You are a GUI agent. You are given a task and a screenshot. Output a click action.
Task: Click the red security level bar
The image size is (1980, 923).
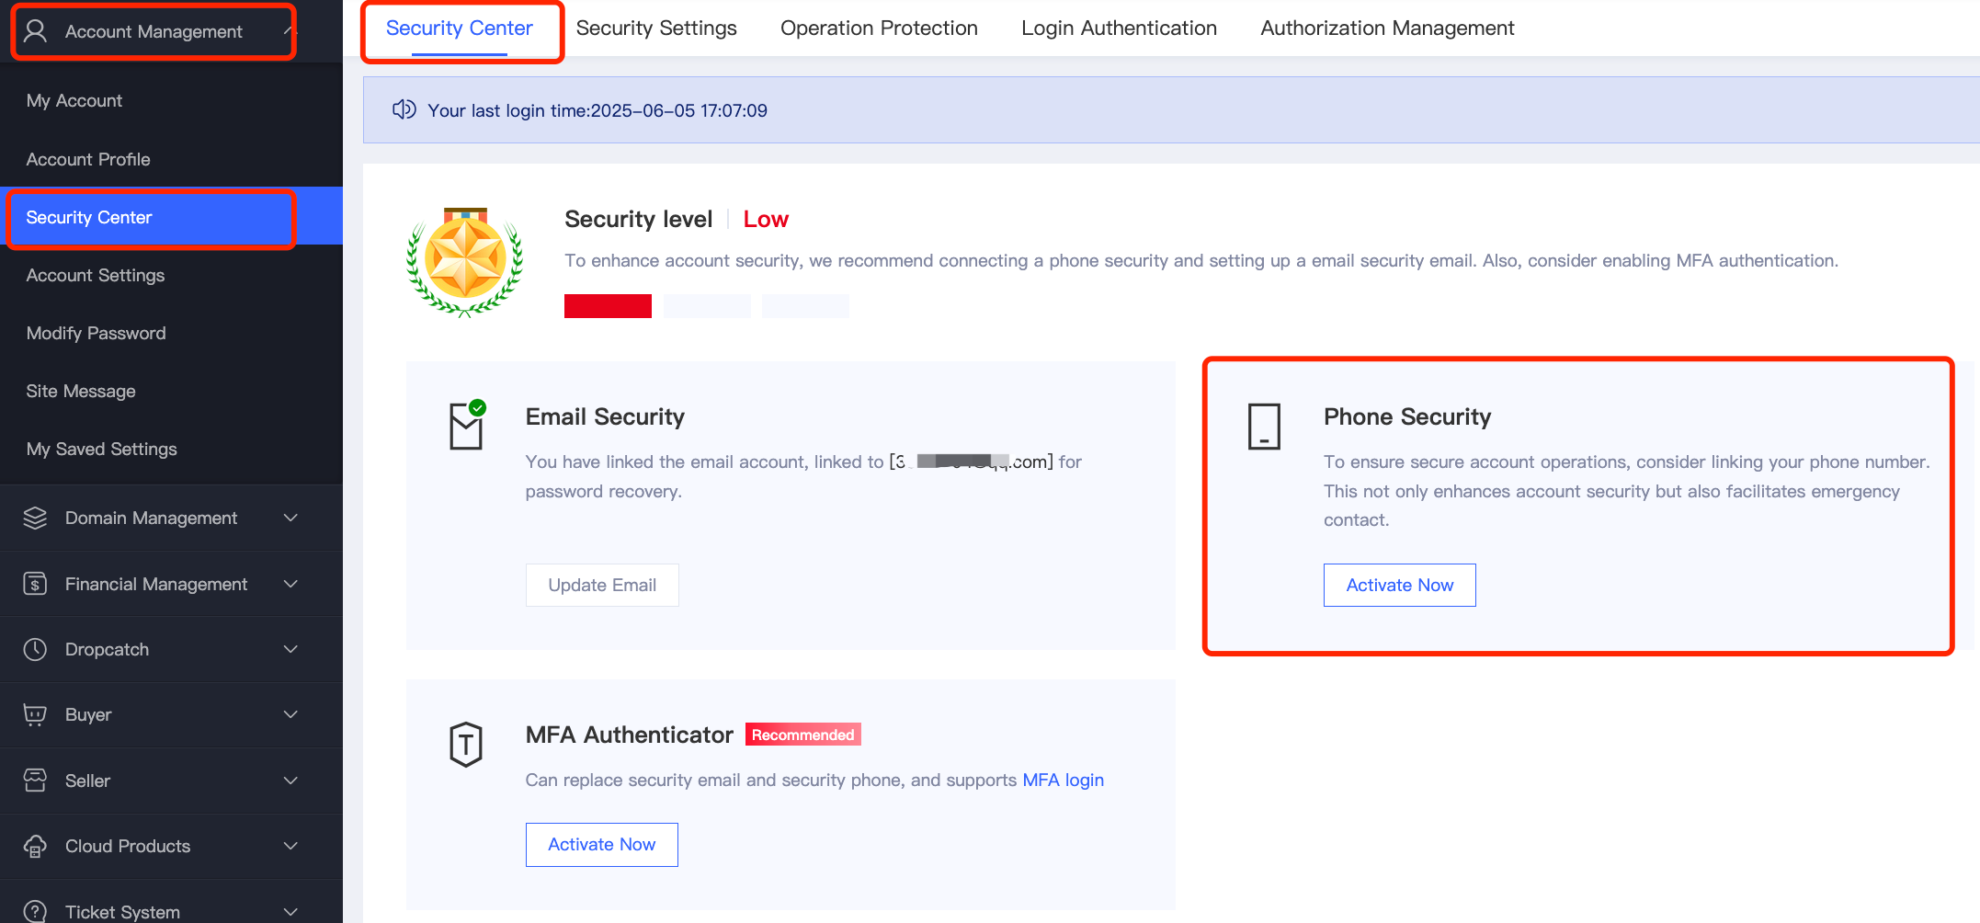coord(608,306)
